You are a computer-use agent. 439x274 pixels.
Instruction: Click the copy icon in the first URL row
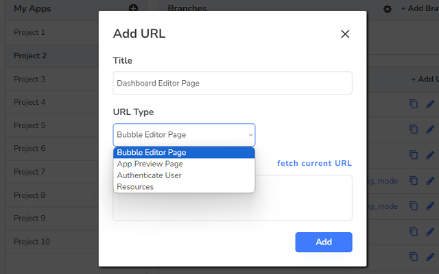pos(414,104)
